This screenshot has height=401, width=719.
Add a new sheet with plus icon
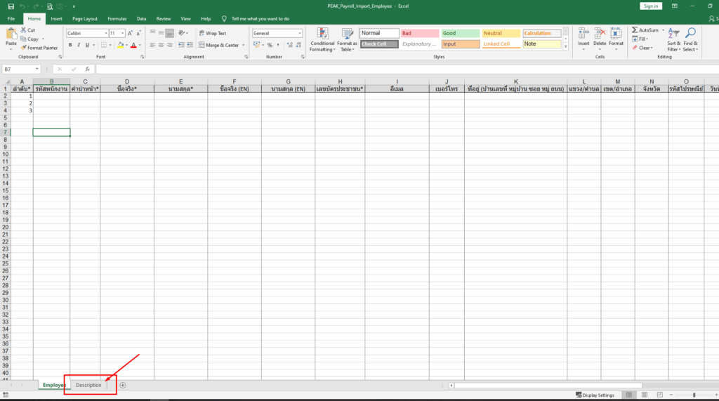[122, 386]
